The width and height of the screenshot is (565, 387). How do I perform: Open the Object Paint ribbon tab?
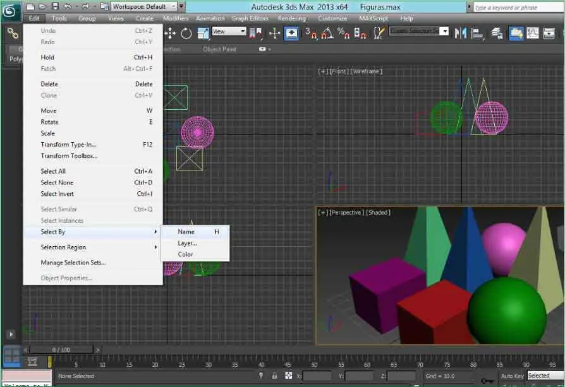(219, 49)
